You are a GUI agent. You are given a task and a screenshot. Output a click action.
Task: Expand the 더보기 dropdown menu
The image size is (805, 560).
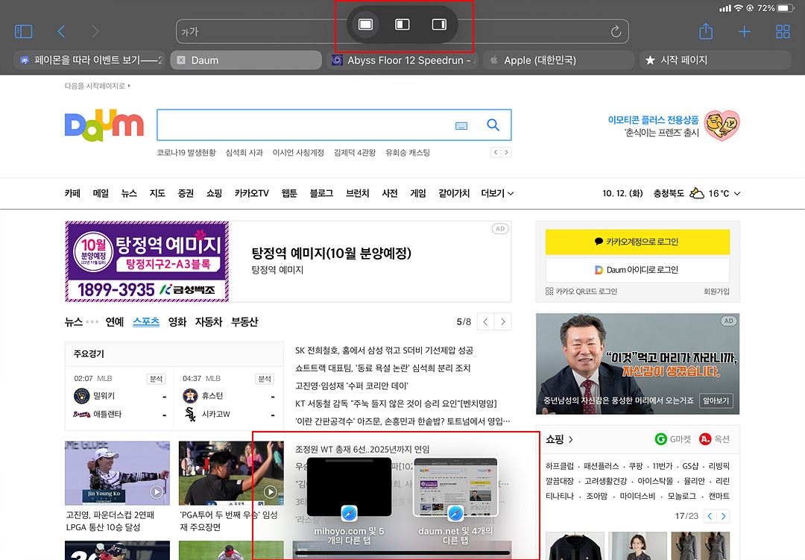coord(497,193)
